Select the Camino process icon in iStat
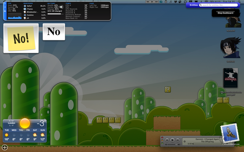Image resolution: width=244 pixels, height=152 pixels. 25,15
